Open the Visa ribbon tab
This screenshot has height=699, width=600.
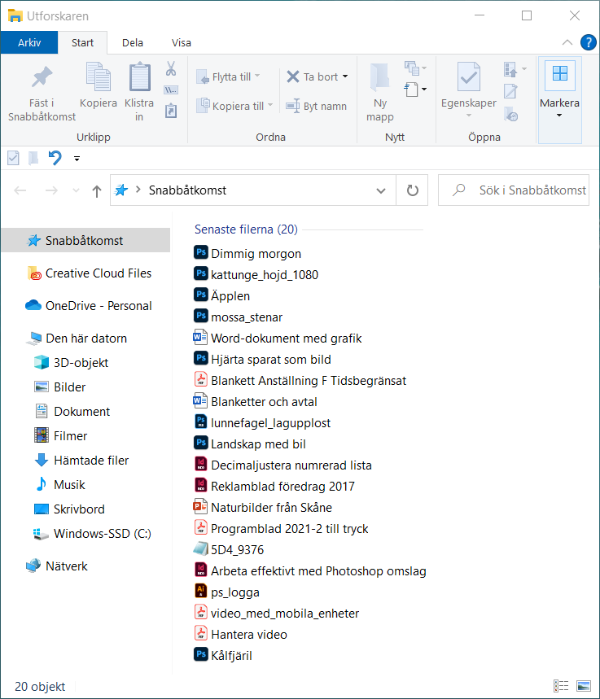tap(182, 43)
